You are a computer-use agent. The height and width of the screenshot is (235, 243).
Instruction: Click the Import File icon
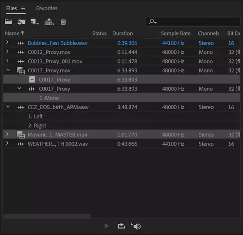click(x=21, y=22)
